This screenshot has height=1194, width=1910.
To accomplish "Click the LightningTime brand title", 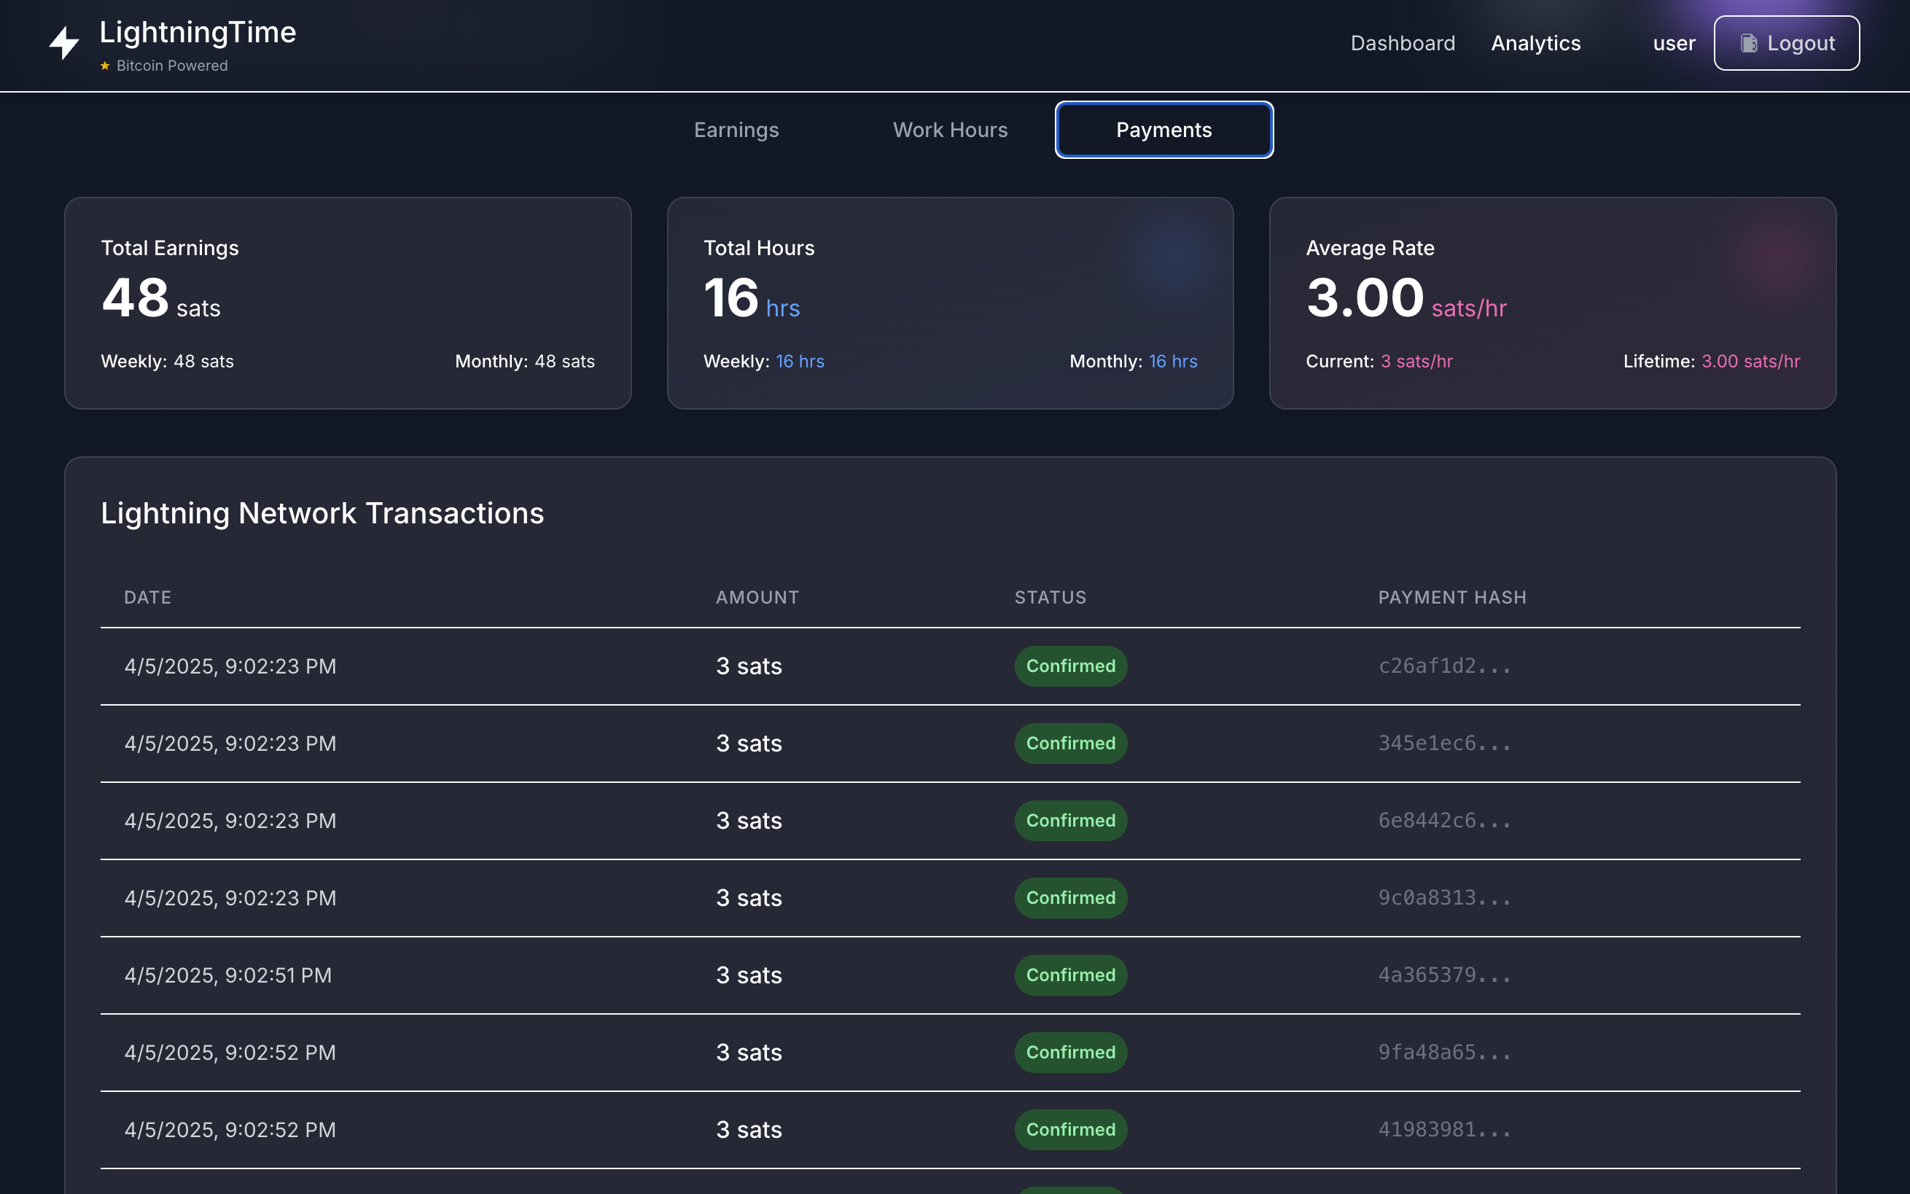I will [x=198, y=32].
